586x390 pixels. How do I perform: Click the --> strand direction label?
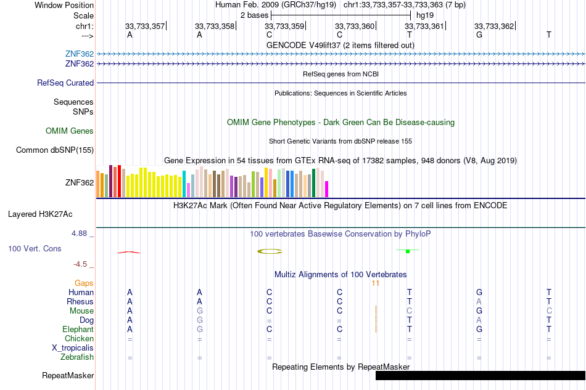tap(87, 36)
